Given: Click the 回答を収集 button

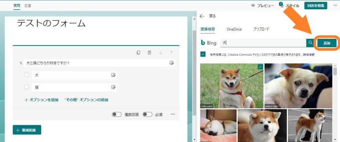Looking at the screenshot, I should (x=316, y=6).
